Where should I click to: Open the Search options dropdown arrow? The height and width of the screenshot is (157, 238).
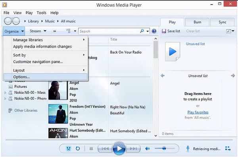coord(148,31)
